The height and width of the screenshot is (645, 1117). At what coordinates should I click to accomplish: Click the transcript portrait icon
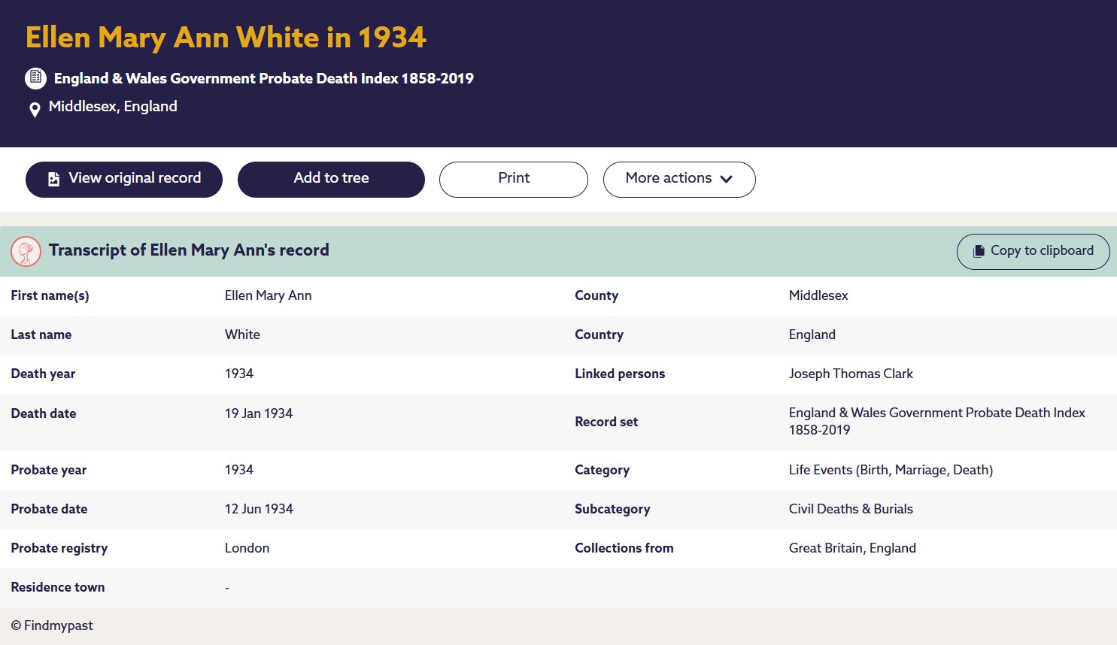(x=26, y=251)
